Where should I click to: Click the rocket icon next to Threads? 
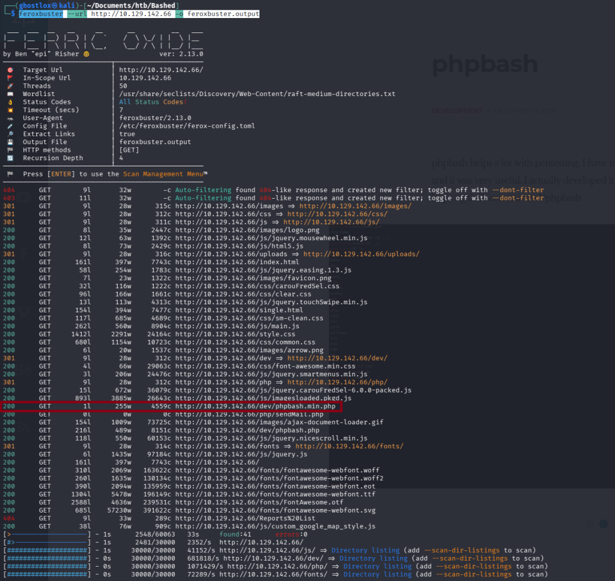point(10,86)
